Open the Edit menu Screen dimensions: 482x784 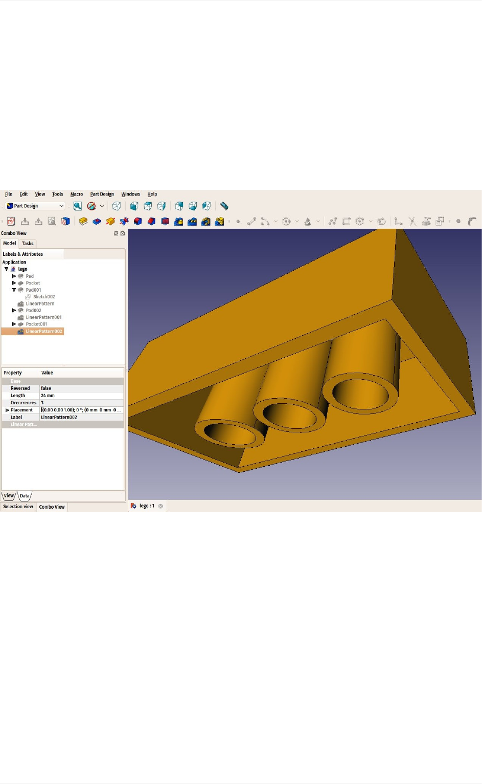[x=24, y=194]
